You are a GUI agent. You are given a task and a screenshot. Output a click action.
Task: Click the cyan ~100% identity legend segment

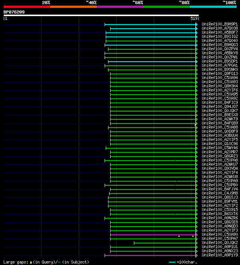(x=213, y=7)
